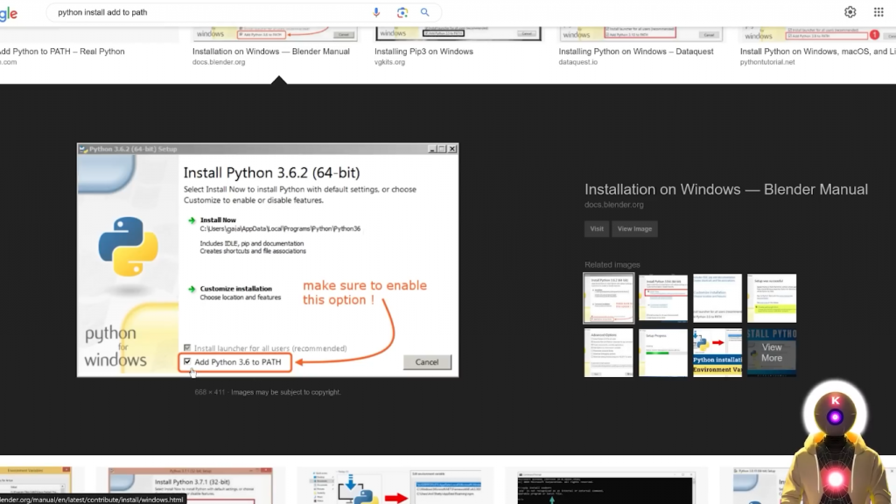Open Google Lens image search icon

click(402, 12)
